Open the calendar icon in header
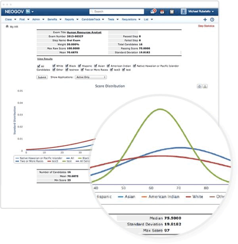Image resolution: width=238 pixels, height=244 pixels. click(162, 12)
